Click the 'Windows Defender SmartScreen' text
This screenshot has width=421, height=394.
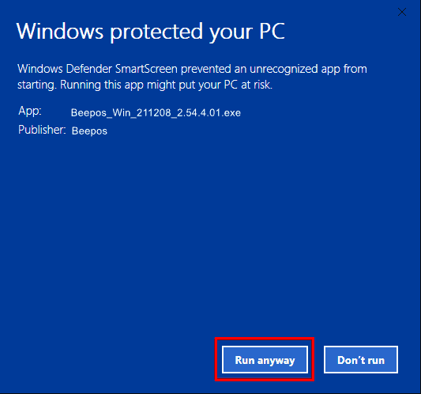(x=97, y=69)
